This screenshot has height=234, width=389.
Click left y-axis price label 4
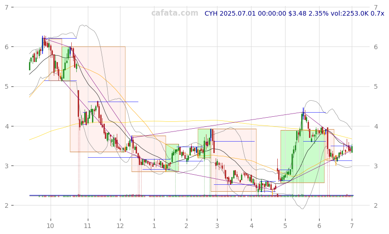pyautogui.click(x=7, y=126)
